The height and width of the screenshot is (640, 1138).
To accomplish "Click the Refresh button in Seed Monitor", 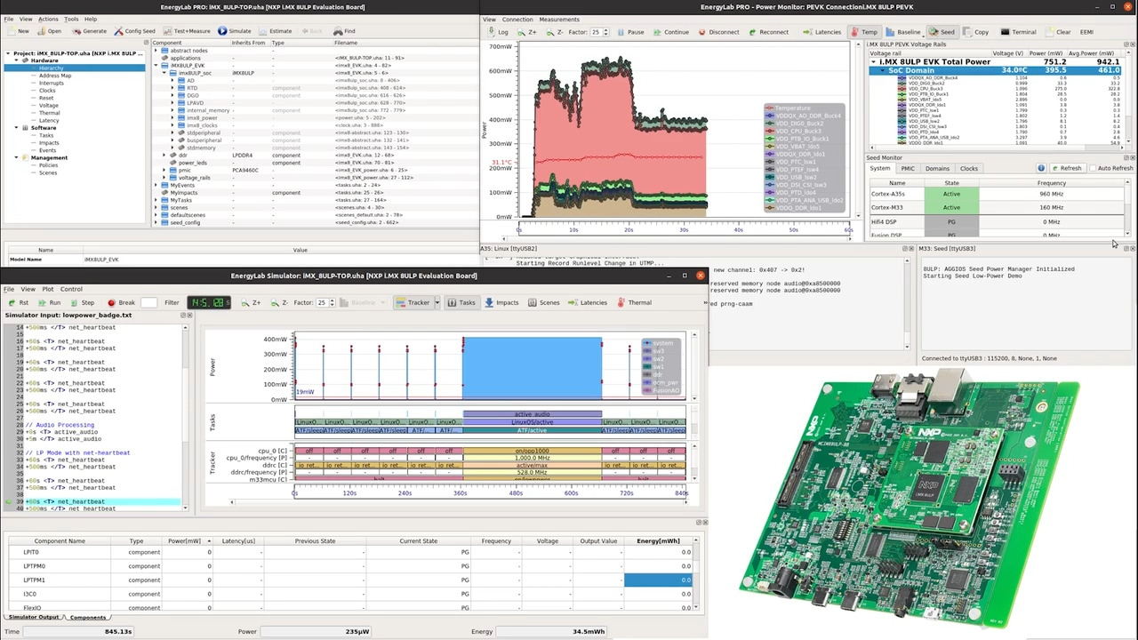I will point(1066,168).
